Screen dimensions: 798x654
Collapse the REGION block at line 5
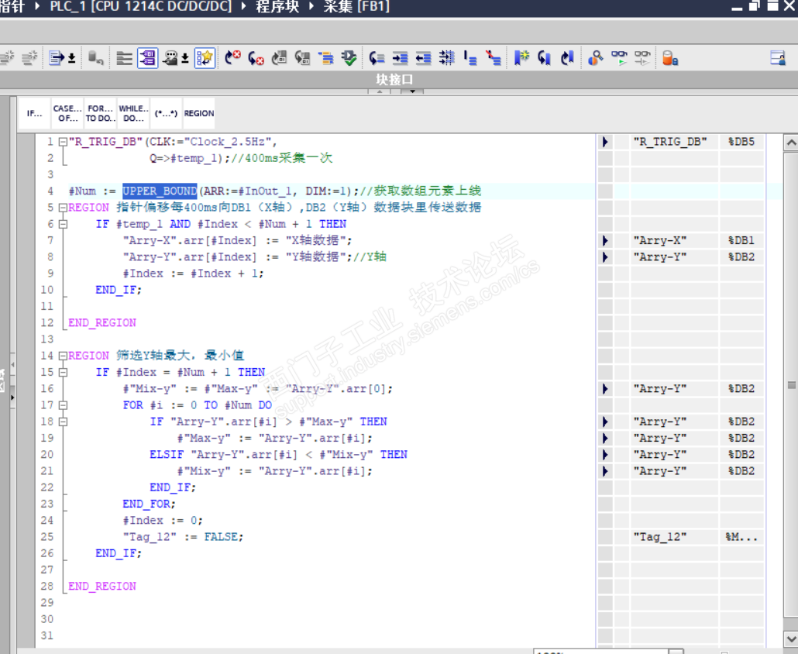(63, 208)
